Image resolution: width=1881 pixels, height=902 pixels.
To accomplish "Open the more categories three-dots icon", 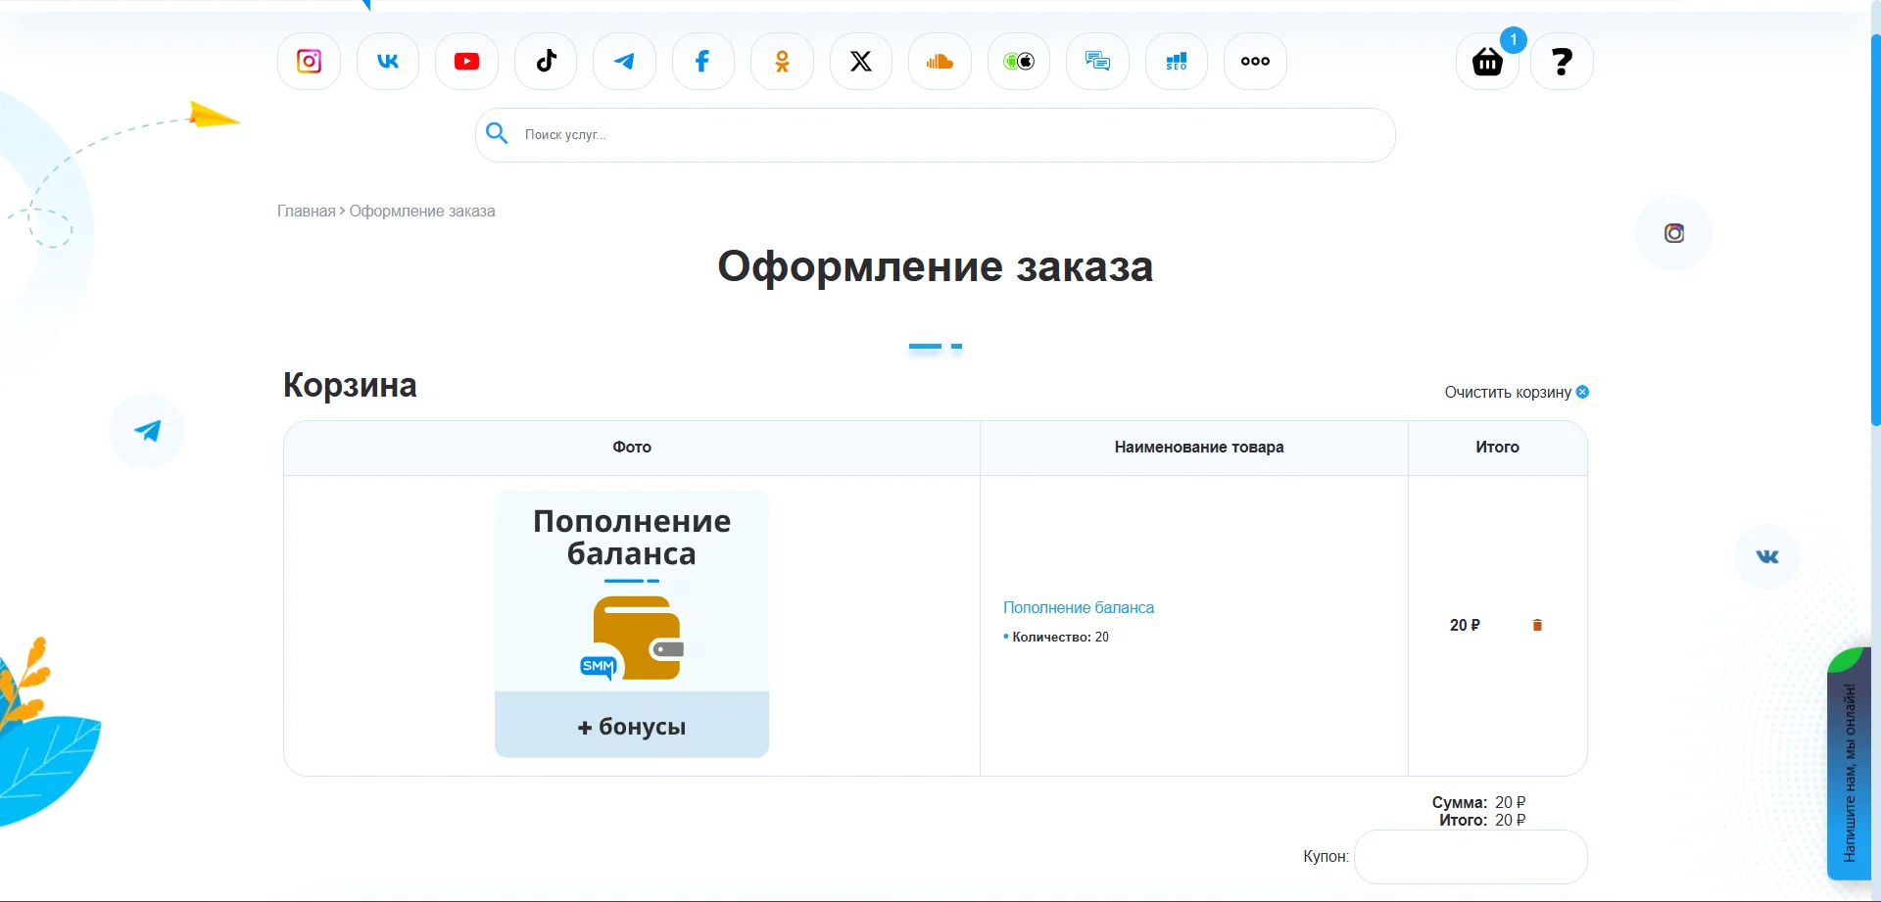I will 1255,62.
